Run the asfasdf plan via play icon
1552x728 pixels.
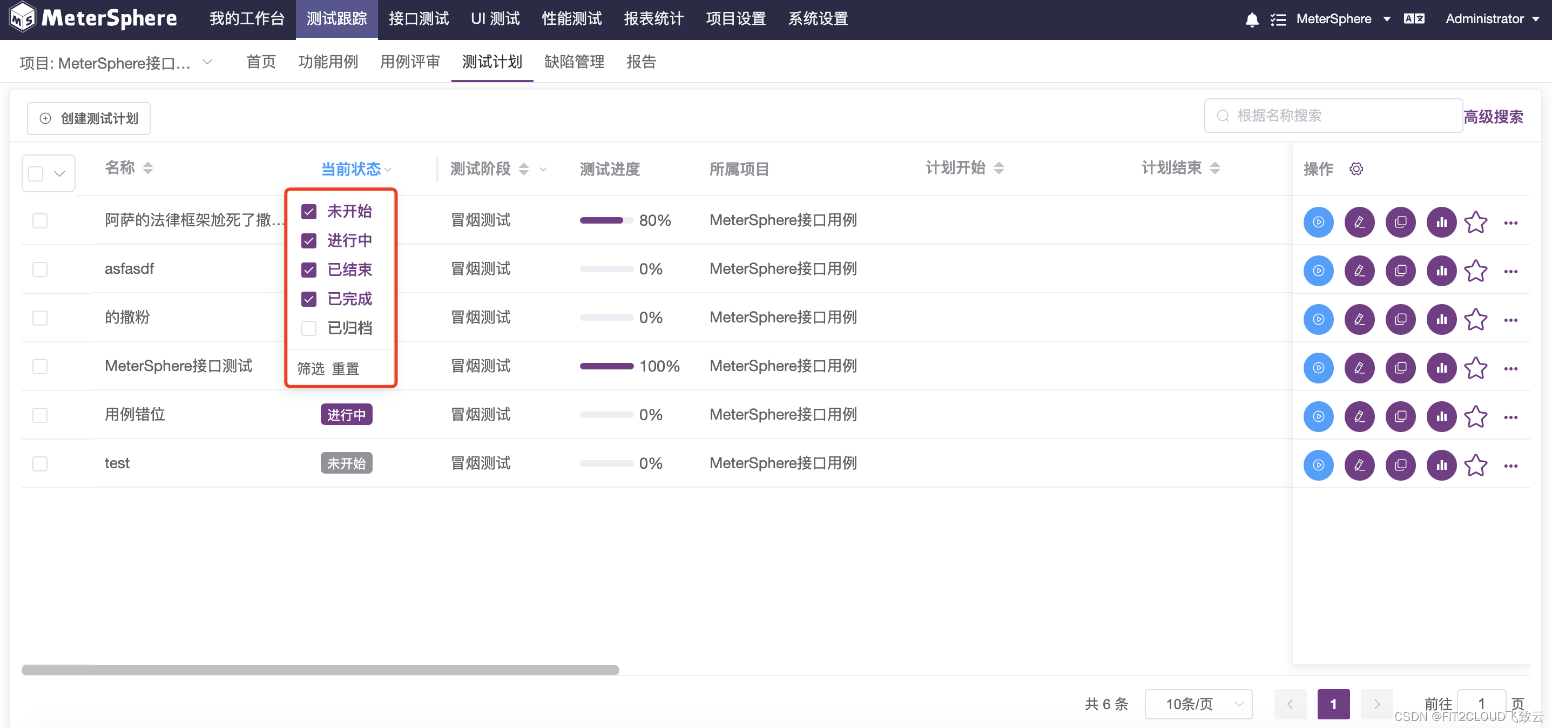pyautogui.click(x=1318, y=271)
